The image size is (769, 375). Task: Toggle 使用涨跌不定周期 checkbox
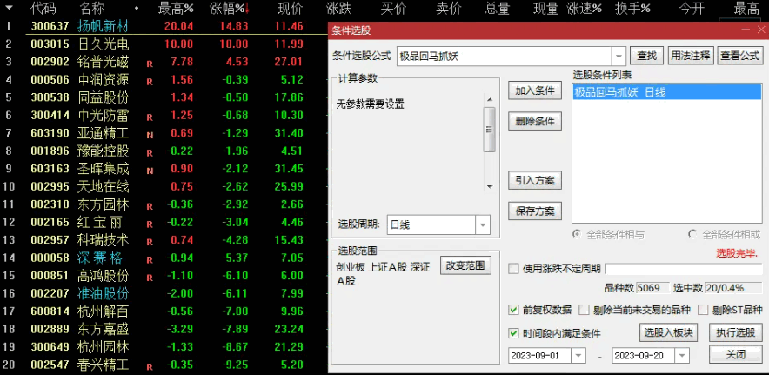coord(513,269)
